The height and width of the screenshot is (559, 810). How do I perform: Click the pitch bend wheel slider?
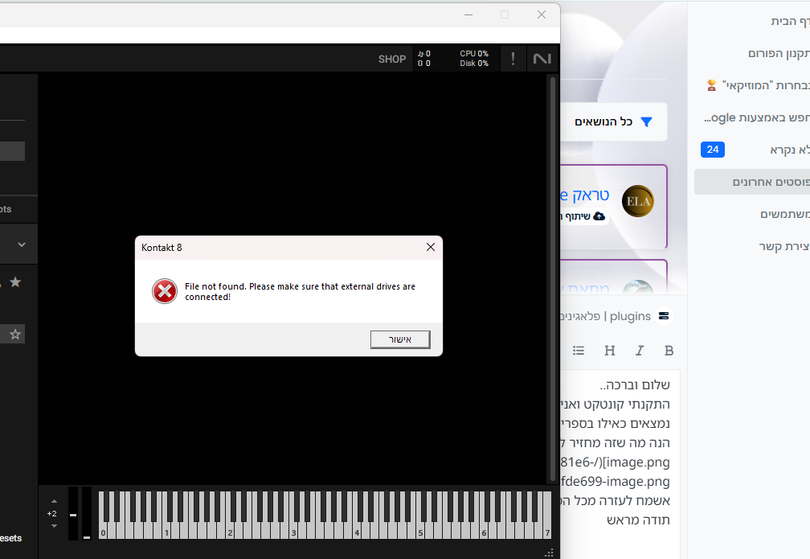[x=73, y=514]
